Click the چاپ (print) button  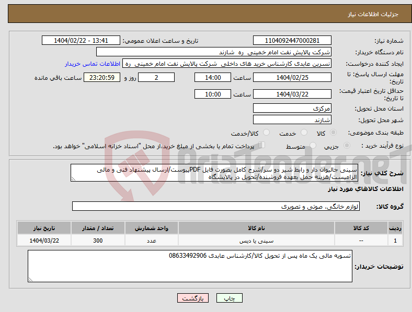[x=229, y=298]
